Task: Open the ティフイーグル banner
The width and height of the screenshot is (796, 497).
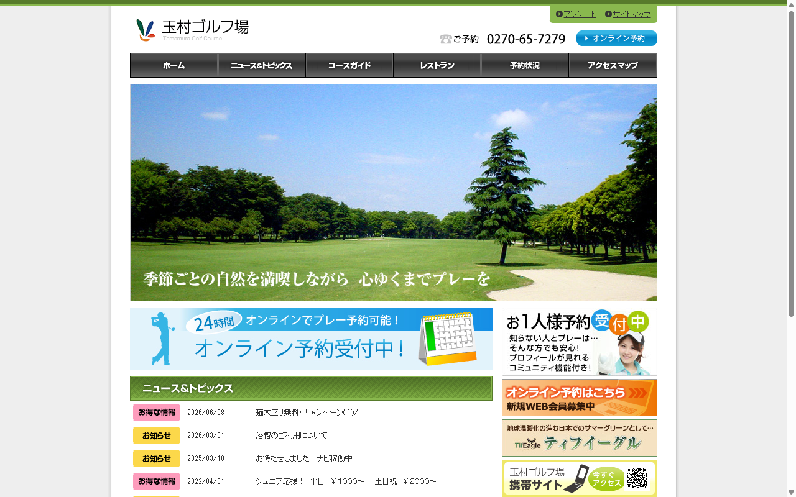Action: point(580,438)
